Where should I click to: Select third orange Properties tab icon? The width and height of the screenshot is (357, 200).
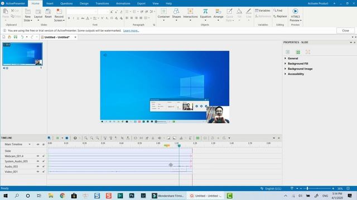[x=308, y=52]
